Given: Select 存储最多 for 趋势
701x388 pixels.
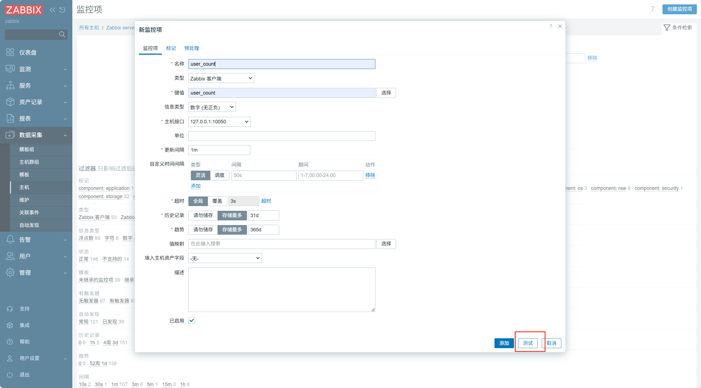Looking at the screenshot, I should [x=232, y=229].
